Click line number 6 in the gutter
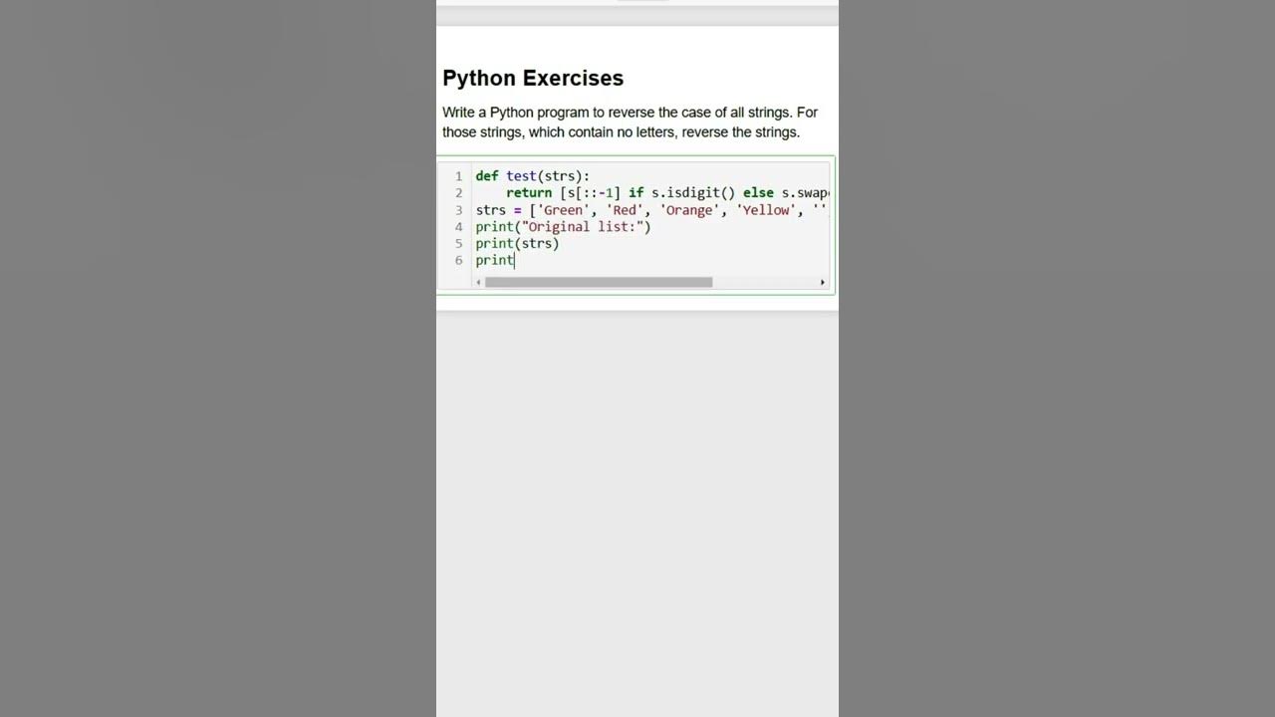This screenshot has width=1275, height=717. click(x=458, y=261)
